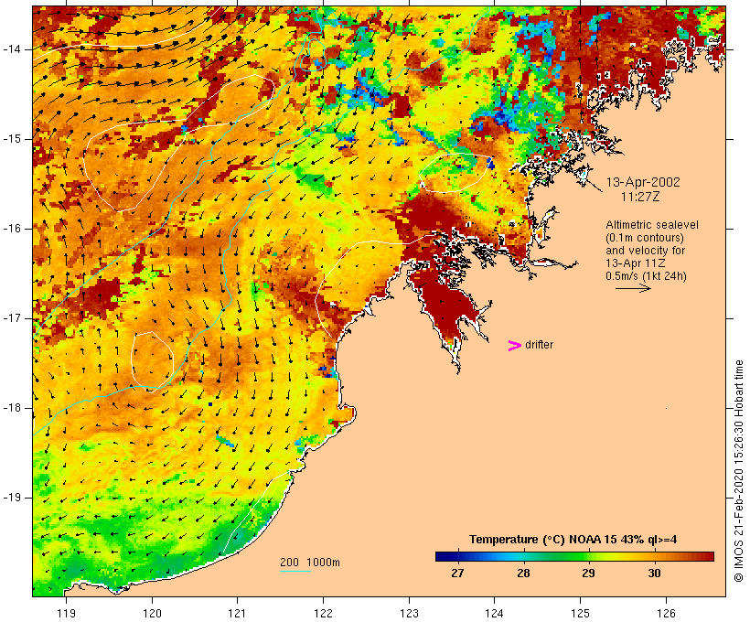Click longitude axis label 123
750x622 pixels.
click(x=409, y=613)
